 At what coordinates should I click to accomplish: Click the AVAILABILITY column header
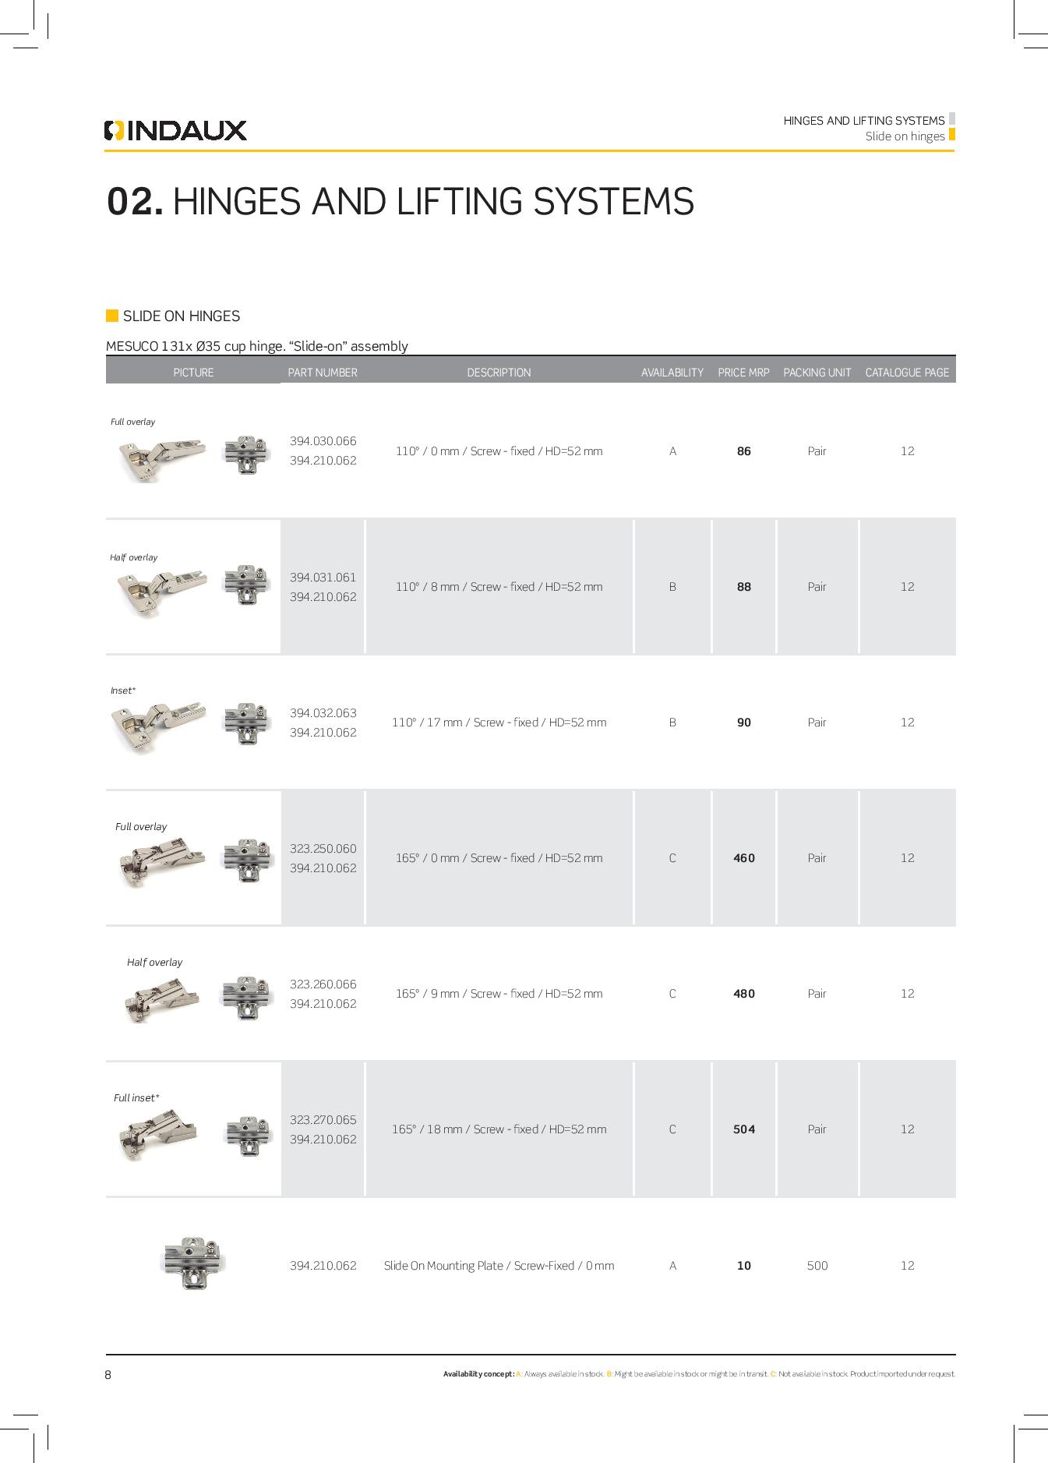tap(672, 373)
